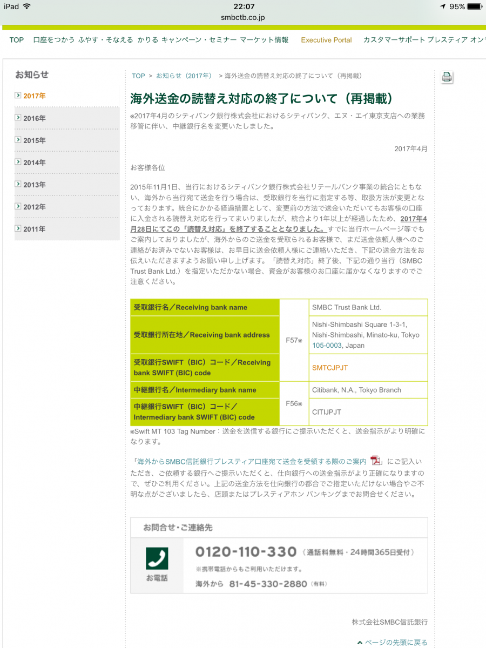This screenshot has height=648, width=486.
Task: Click the お知らせ sidebar heading
Action: (32, 75)
